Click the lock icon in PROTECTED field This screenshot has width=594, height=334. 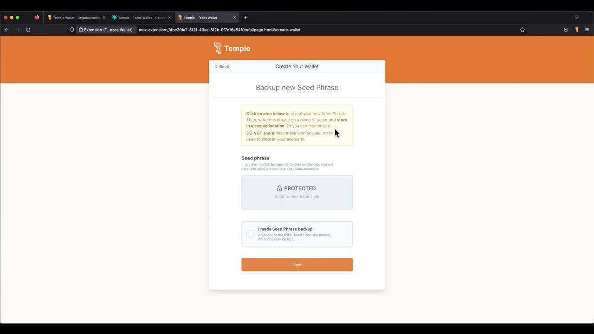(x=279, y=188)
